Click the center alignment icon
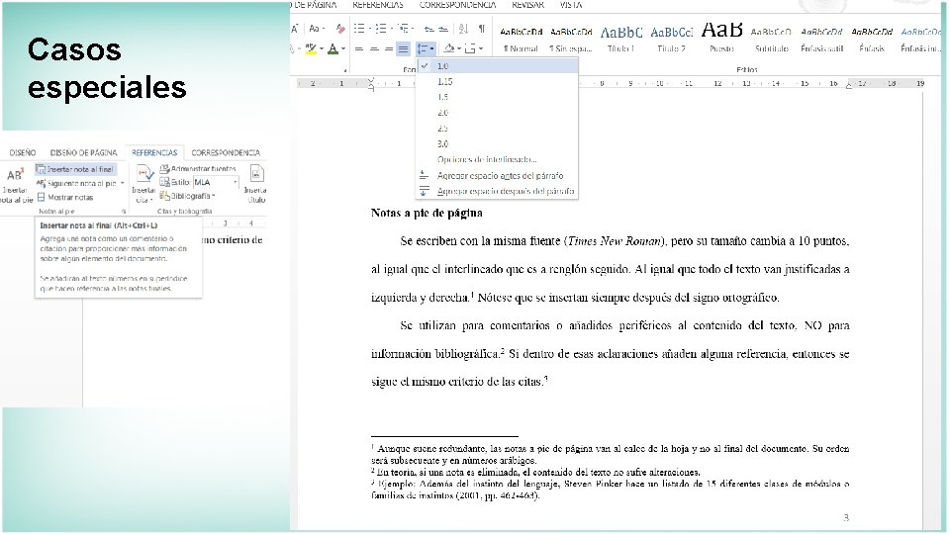The image size is (950, 534). point(374,49)
